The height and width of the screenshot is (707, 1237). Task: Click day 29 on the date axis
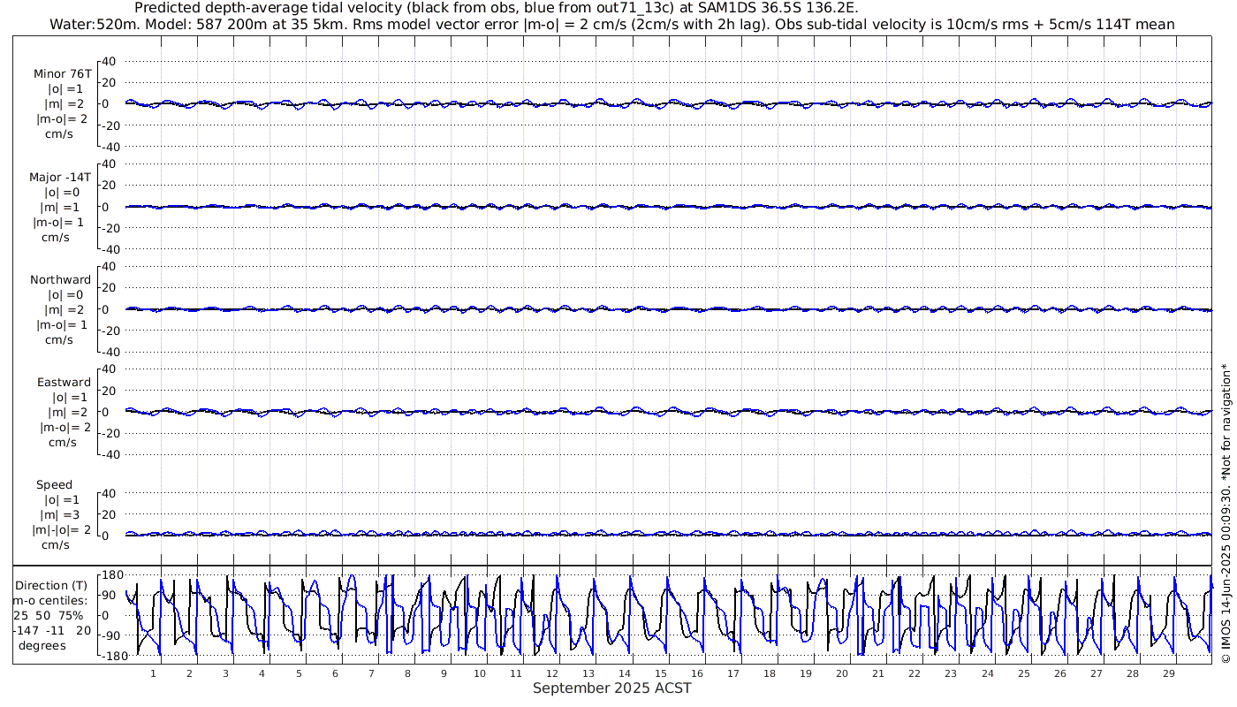[1168, 673]
